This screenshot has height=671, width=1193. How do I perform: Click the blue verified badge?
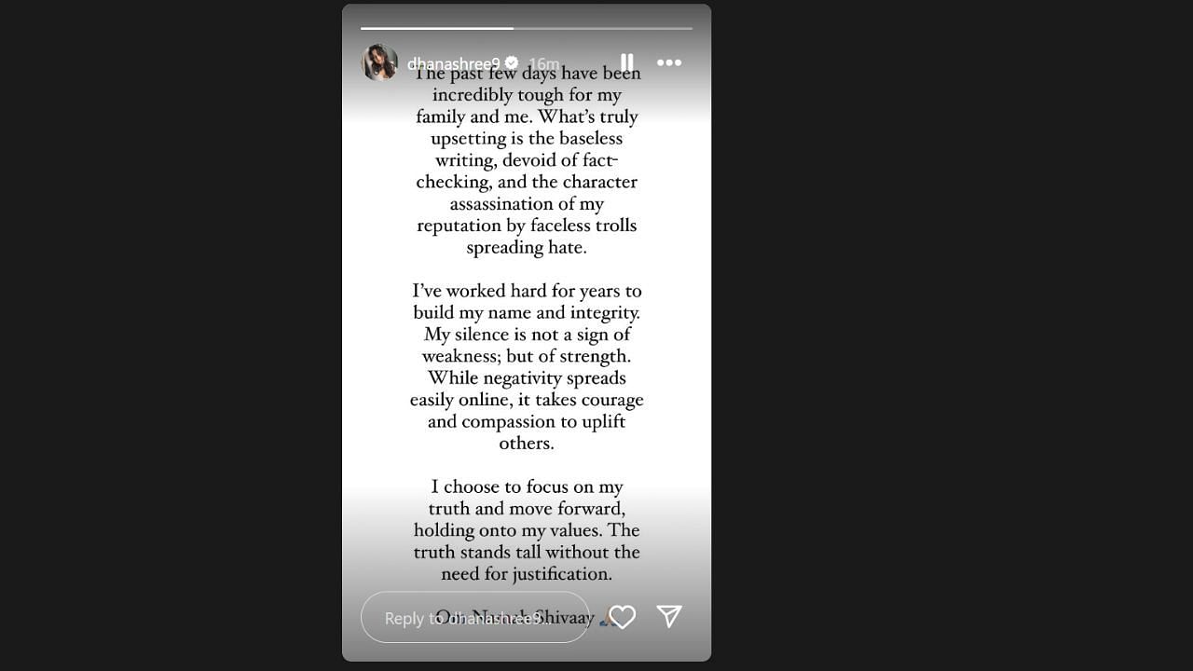click(x=512, y=63)
